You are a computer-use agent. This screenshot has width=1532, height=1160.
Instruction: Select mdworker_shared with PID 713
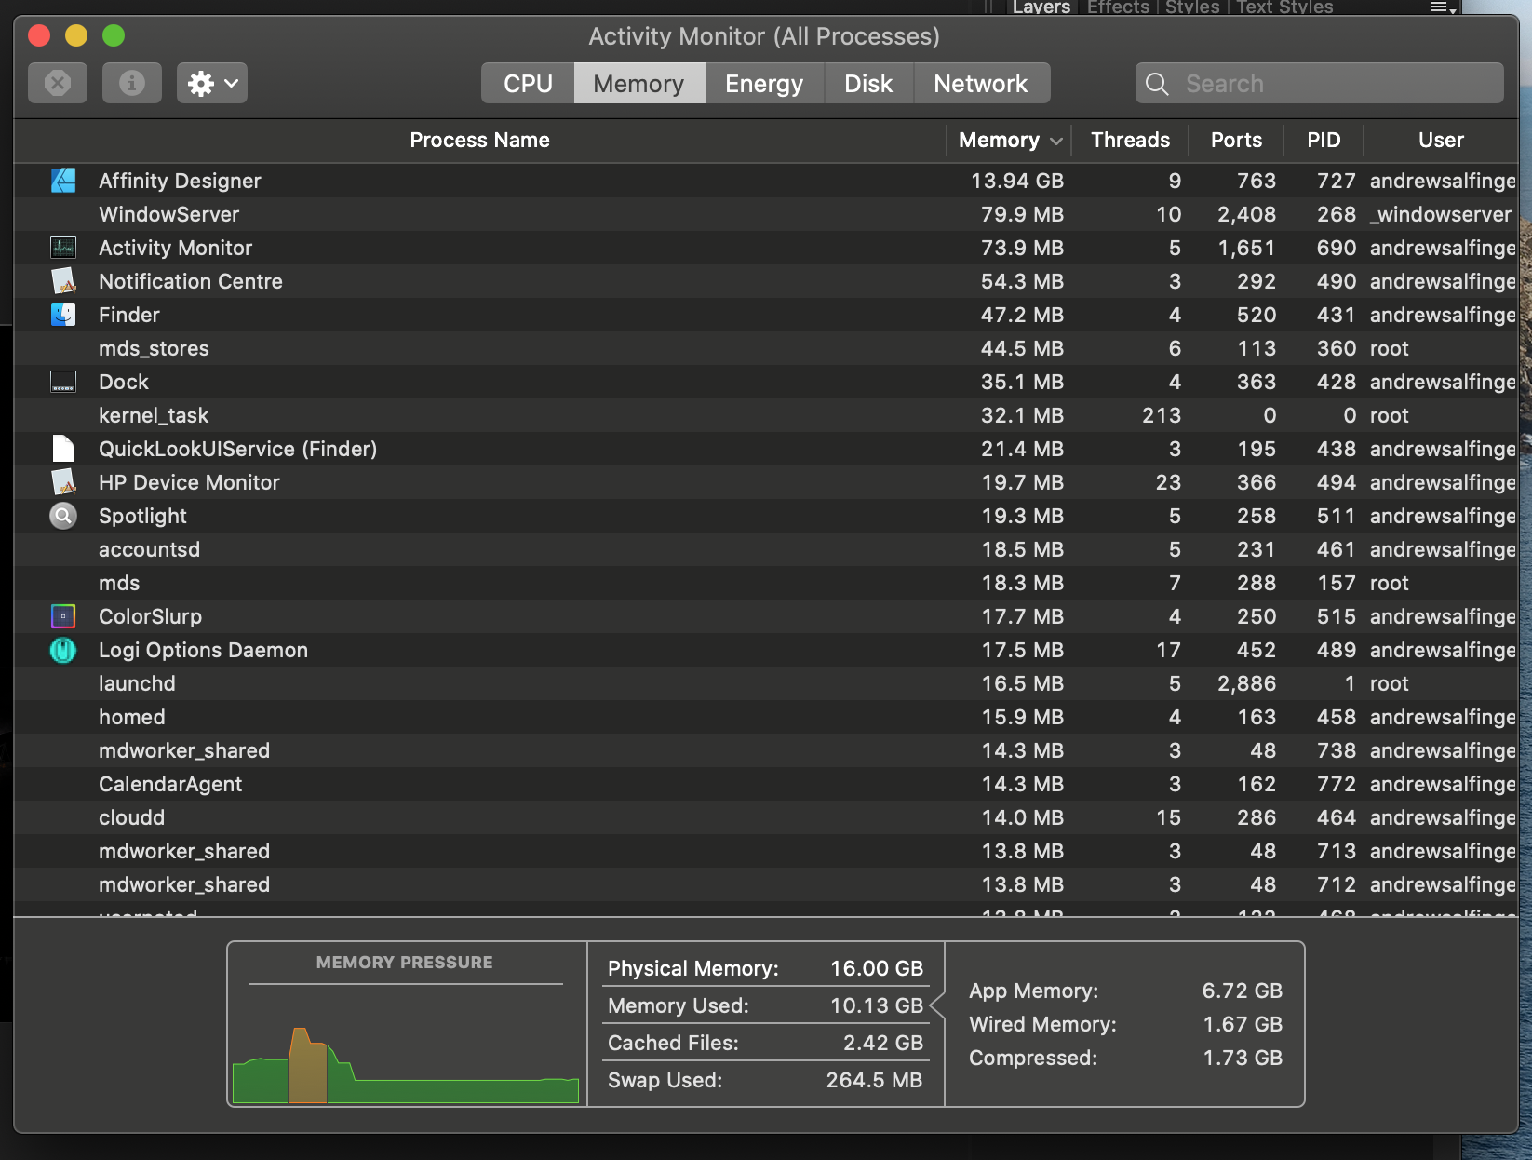pos(766,851)
